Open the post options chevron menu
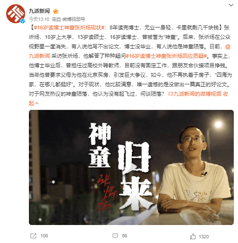 (x=231, y=5)
